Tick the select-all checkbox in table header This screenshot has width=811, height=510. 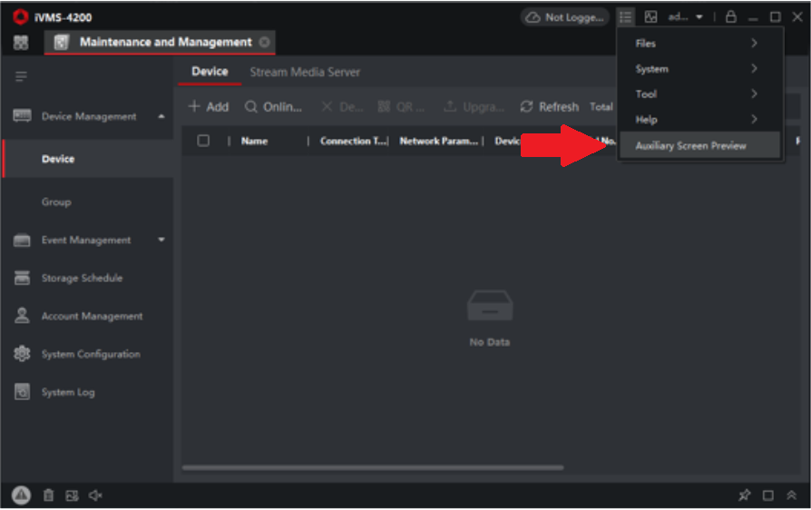coord(203,140)
